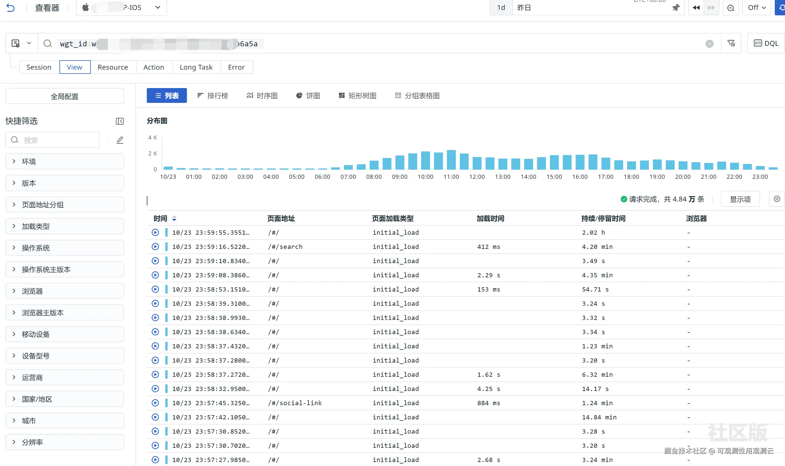The image size is (785, 466).
Task: Clear the wgt_id search query
Action: (709, 44)
